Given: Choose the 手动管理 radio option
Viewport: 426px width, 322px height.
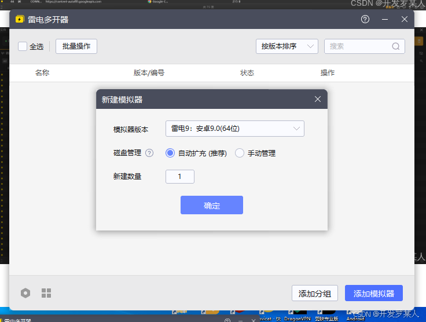Looking at the screenshot, I should coord(240,153).
